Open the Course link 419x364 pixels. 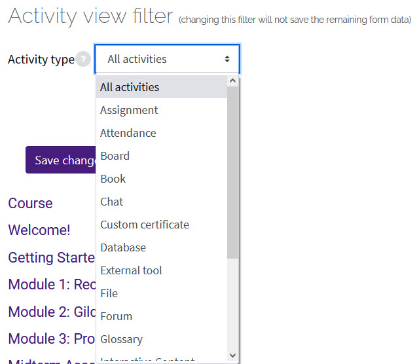(x=31, y=204)
